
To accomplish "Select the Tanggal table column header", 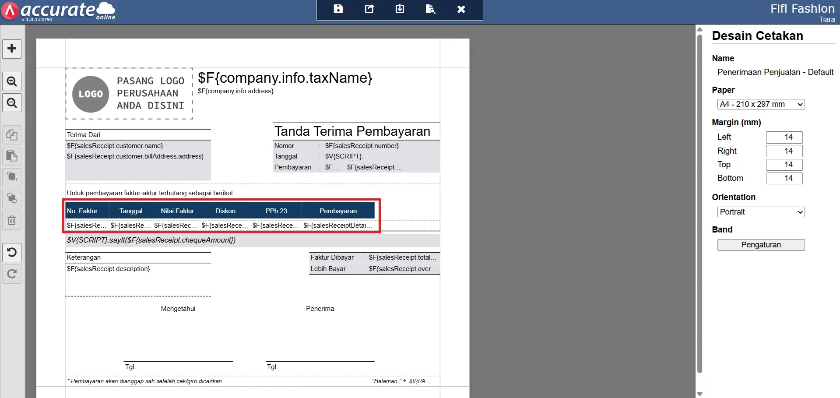I will 131,211.
